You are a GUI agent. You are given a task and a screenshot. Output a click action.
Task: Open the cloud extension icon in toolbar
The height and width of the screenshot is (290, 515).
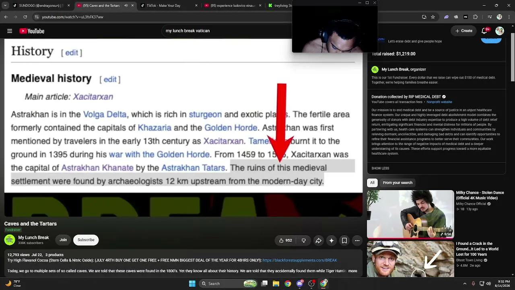[456, 17]
